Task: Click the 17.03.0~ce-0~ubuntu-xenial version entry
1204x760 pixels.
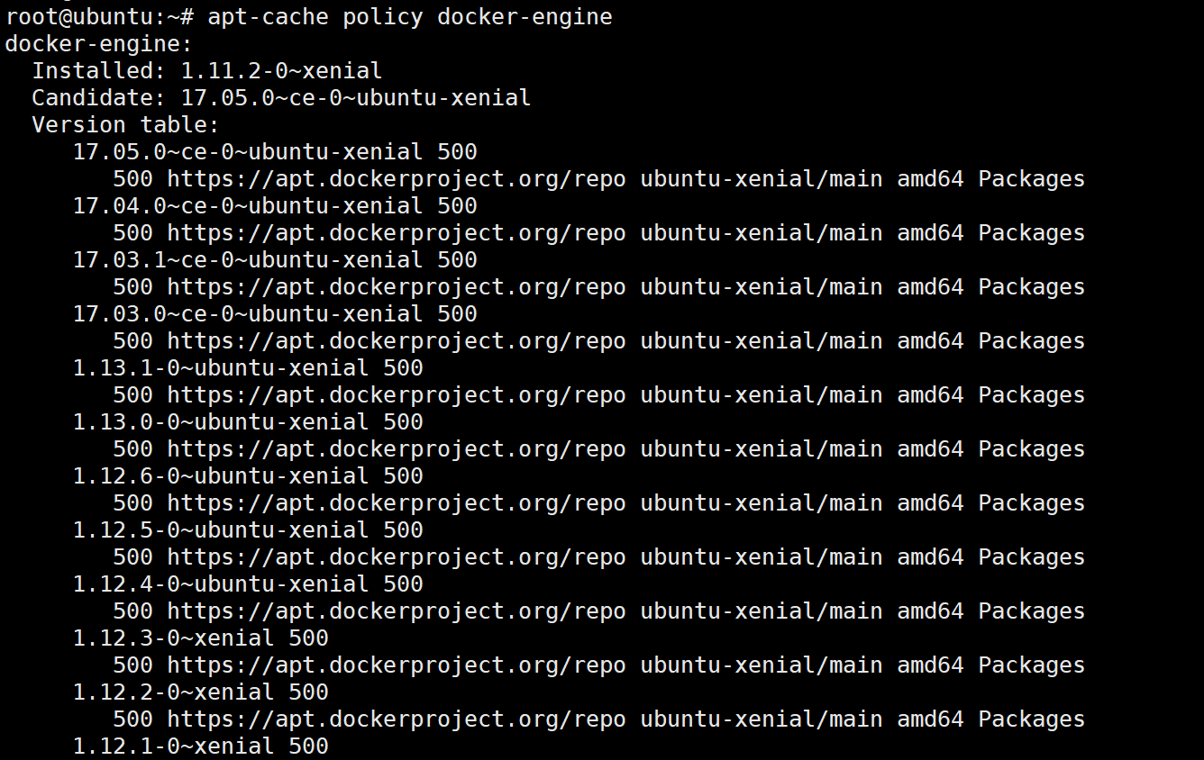Action: 247,314
